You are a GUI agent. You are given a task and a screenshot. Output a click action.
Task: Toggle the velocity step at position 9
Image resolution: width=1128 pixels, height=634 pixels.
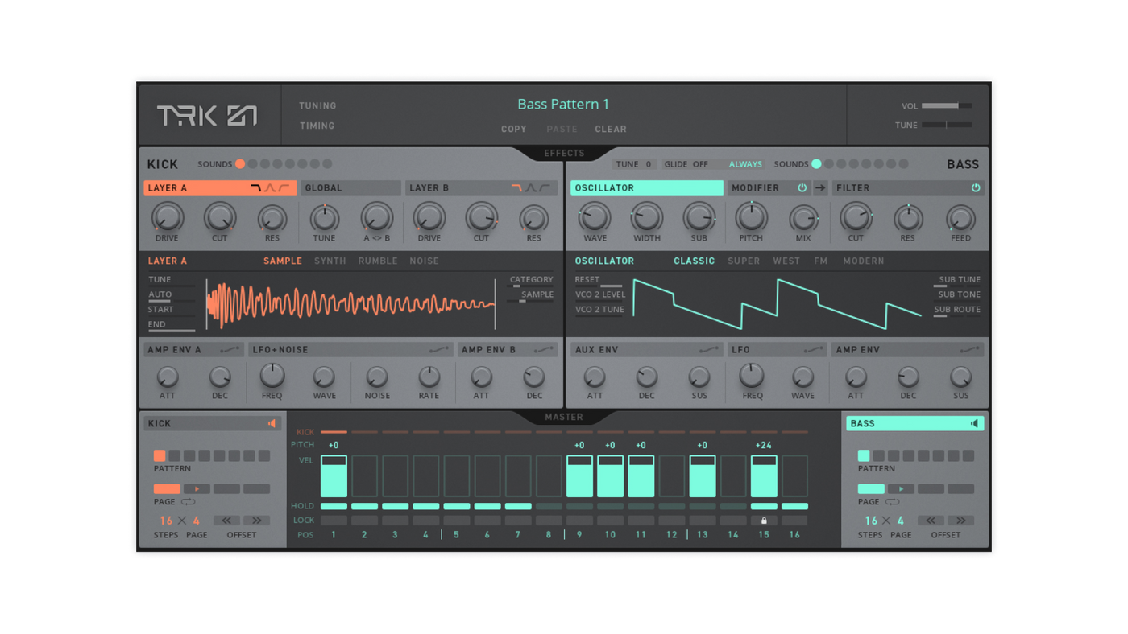click(579, 476)
